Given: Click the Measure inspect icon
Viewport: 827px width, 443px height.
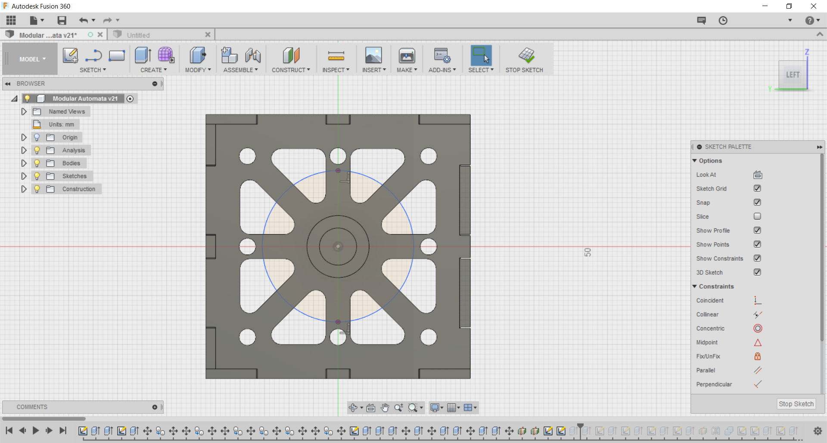Looking at the screenshot, I should click(336, 55).
